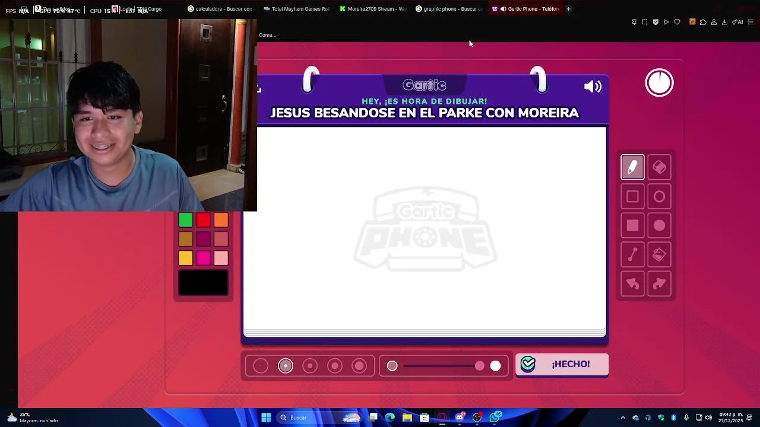Viewport: 760px width, 427px height.
Task: Click the taskbar Buscar search box
Action: [x=319, y=418]
